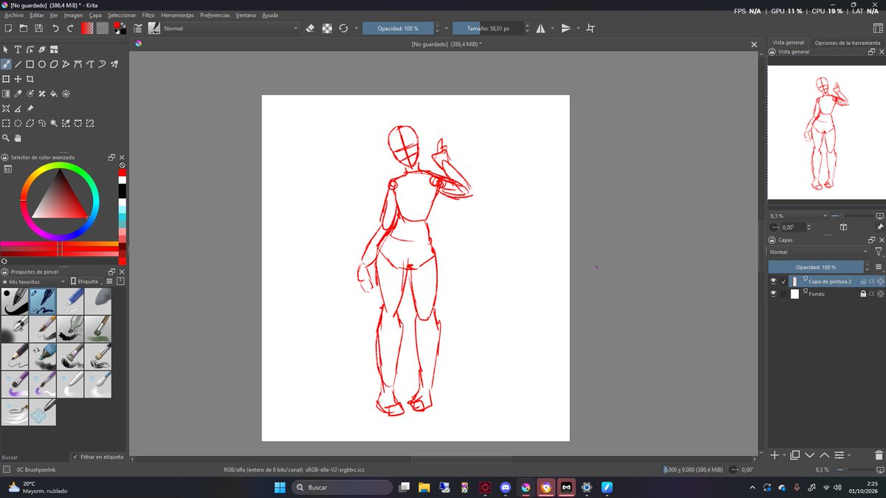Toggle visibility of the Fondo layer

773,294
